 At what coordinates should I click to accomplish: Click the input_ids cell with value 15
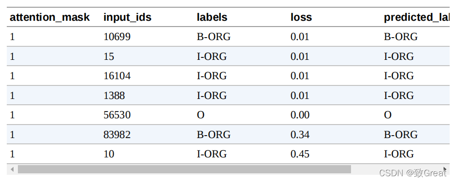click(x=109, y=56)
